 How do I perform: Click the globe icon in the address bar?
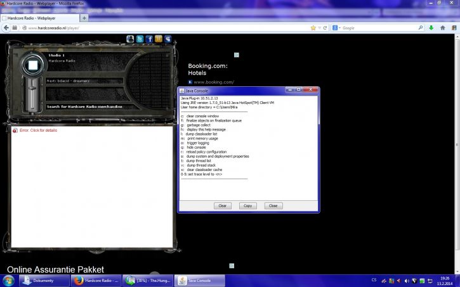click(x=25, y=28)
